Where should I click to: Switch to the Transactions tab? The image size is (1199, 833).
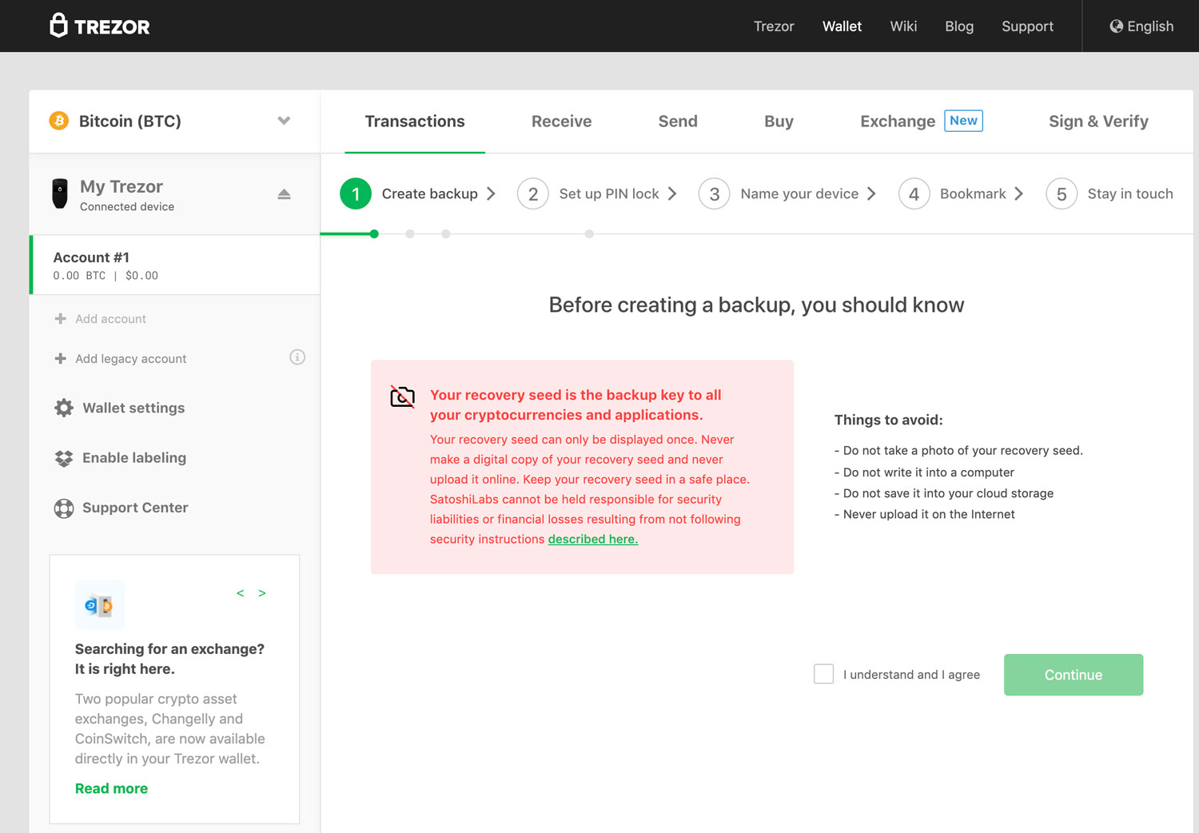415,122
